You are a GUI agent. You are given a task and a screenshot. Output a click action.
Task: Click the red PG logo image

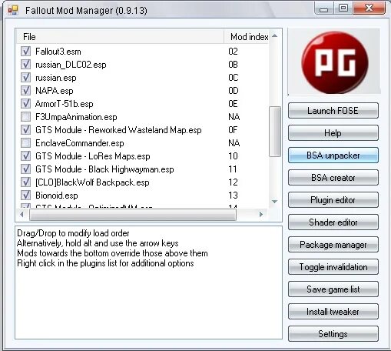[x=334, y=62]
